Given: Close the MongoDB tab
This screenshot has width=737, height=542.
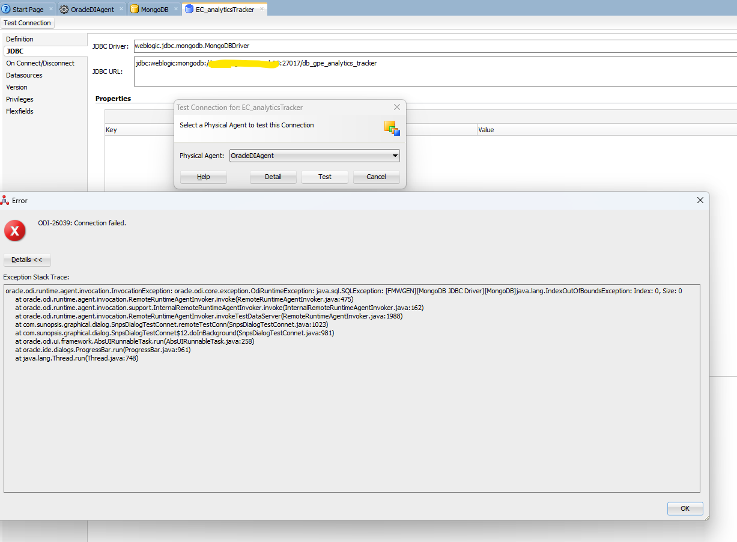Looking at the screenshot, I should pos(175,10).
